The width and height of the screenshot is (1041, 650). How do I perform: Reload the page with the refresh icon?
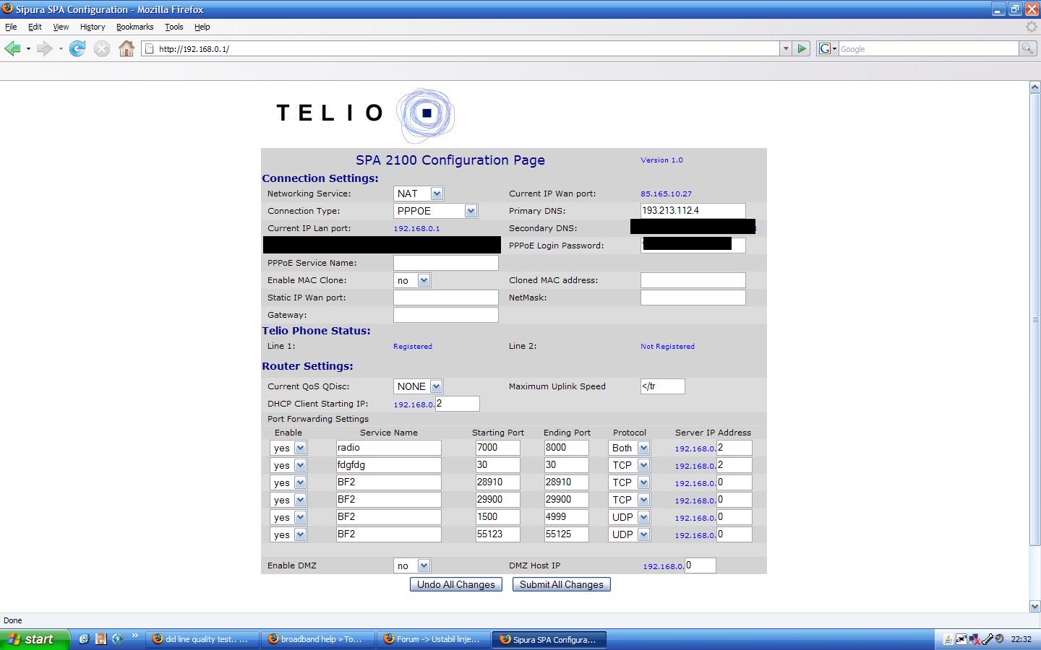77,48
